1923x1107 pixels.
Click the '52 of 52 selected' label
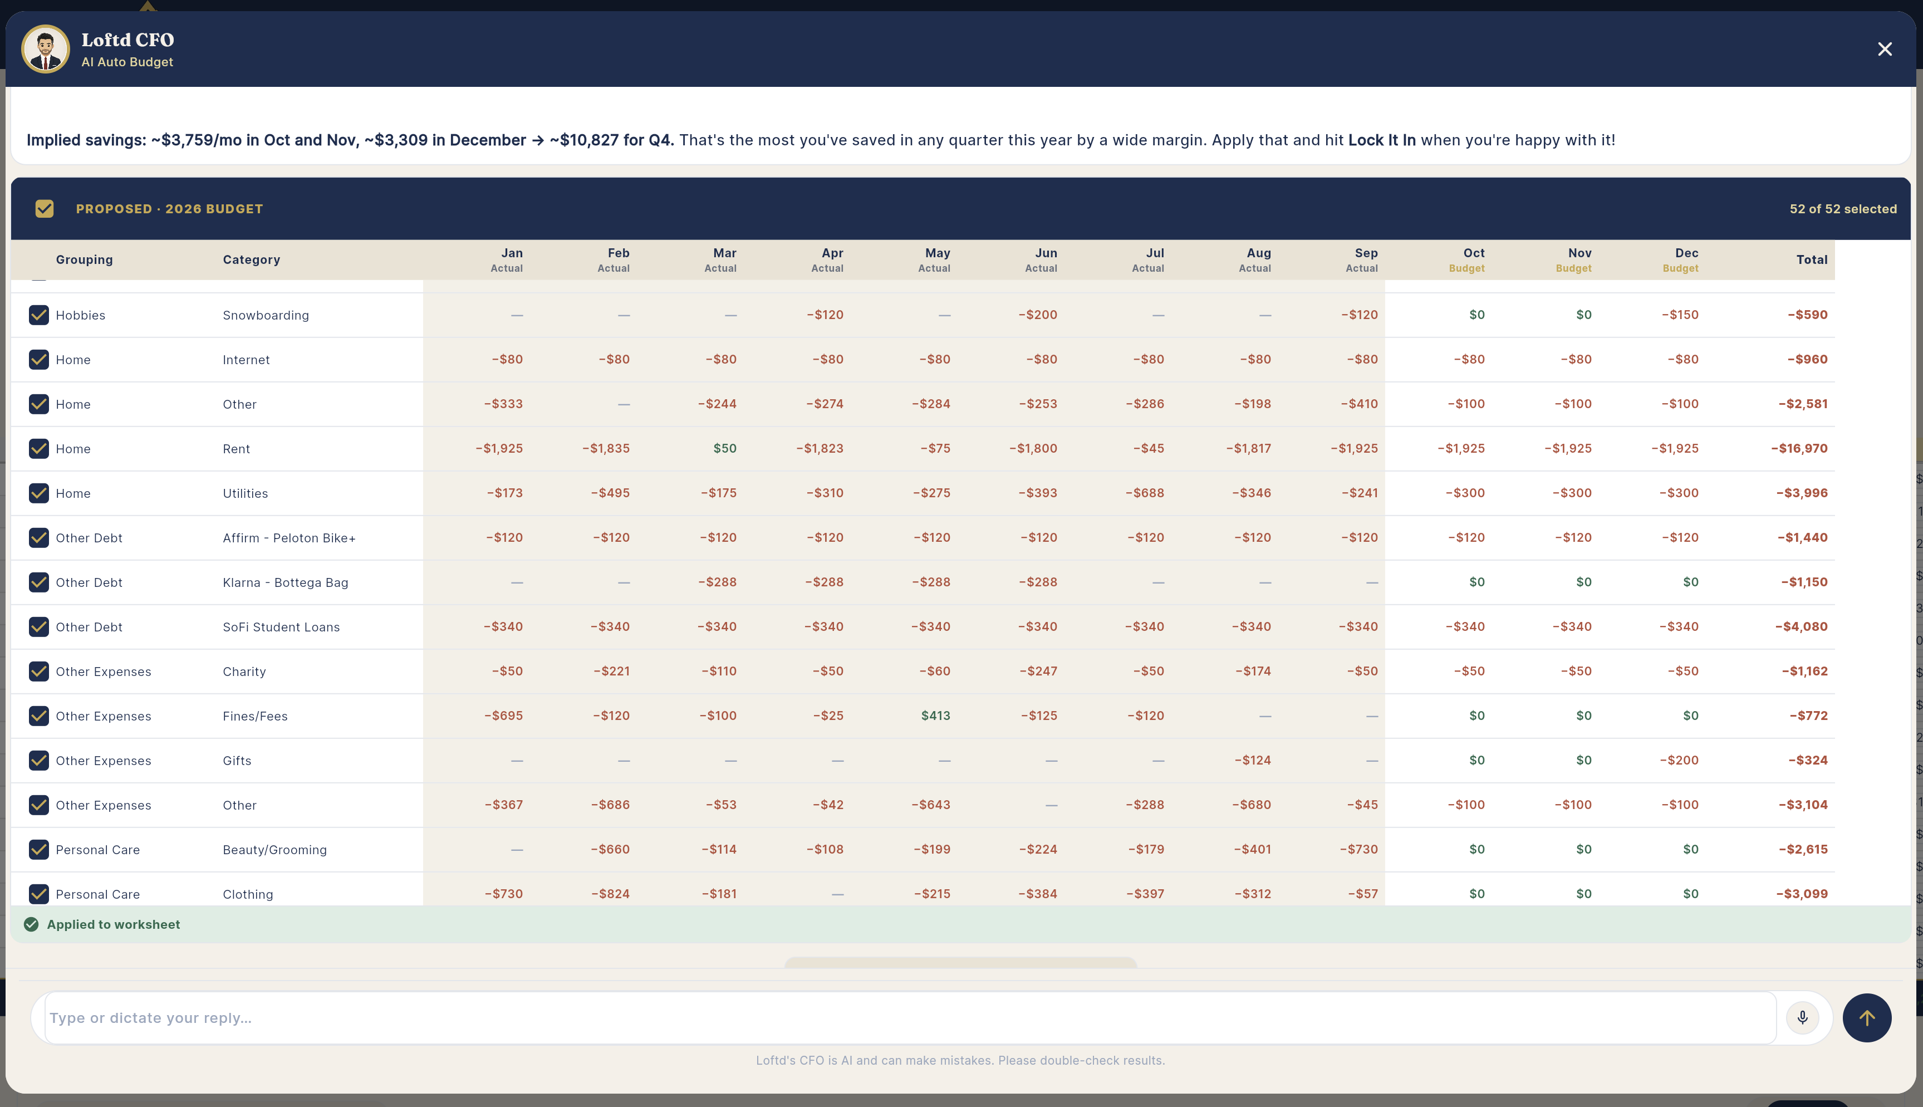(x=1842, y=208)
